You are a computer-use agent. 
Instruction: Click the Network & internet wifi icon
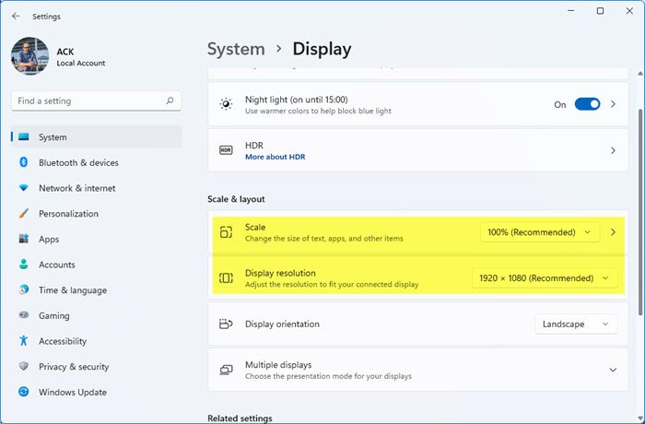click(24, 188)
